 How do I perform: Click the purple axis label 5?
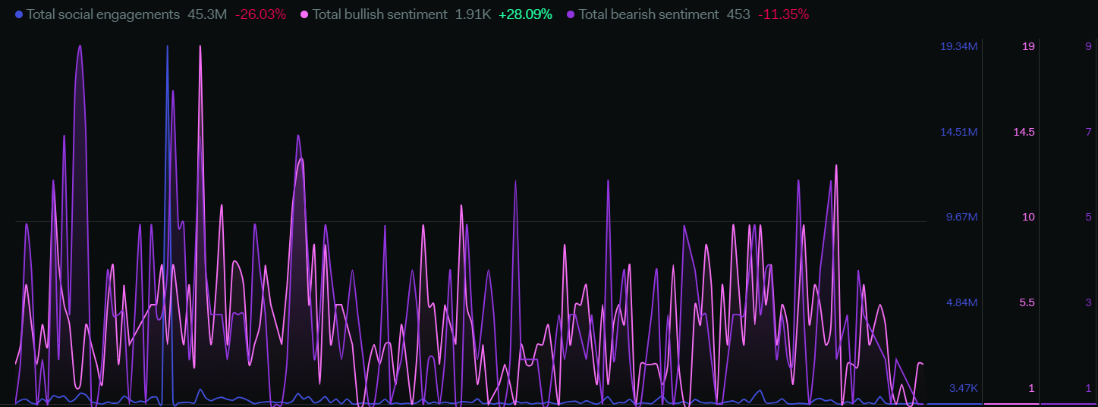pos(1089,218)
